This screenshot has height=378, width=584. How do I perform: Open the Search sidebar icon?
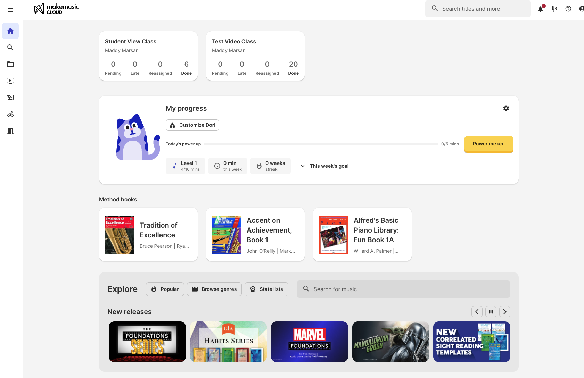tap(10, 48)
